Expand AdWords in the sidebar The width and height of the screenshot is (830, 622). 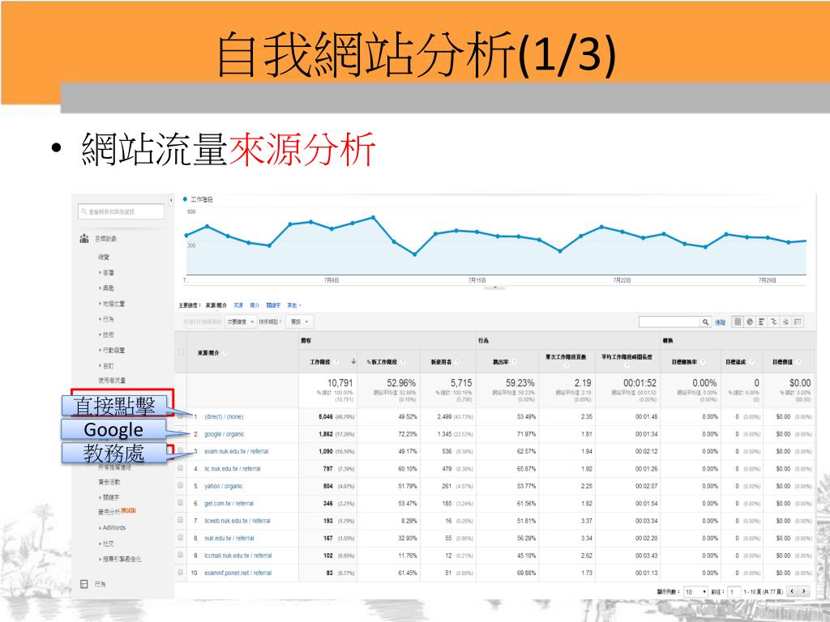coord(112,527)
